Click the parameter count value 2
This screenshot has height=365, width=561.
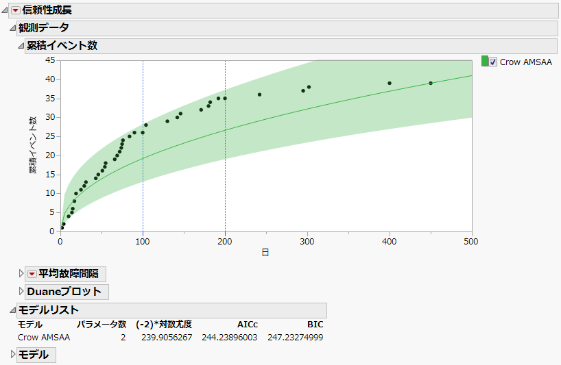pyautogui.click(x=123, y=337)
